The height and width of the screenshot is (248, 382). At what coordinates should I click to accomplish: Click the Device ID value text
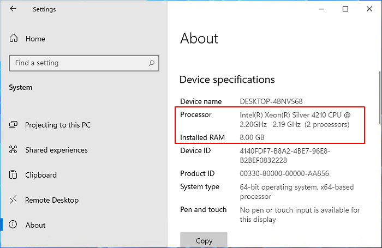click(285, 155)
